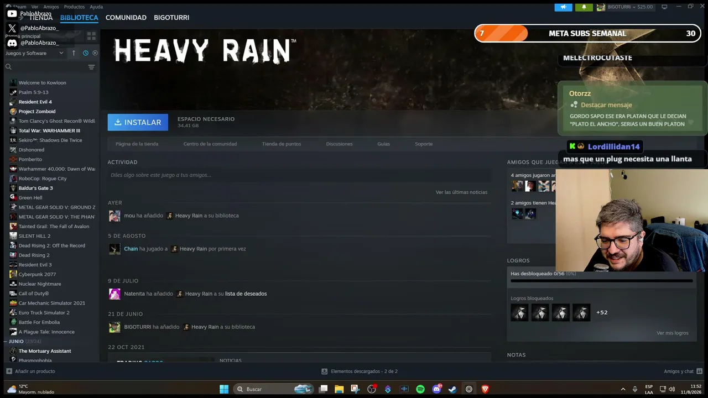Select The Mortuary Assistant in library
Image resolution: width=708 pixels, height=398 pixels.
[x=45, y=351]
